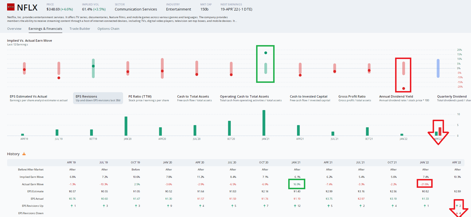Click the Communication Services sector text

tap(136, 9)
